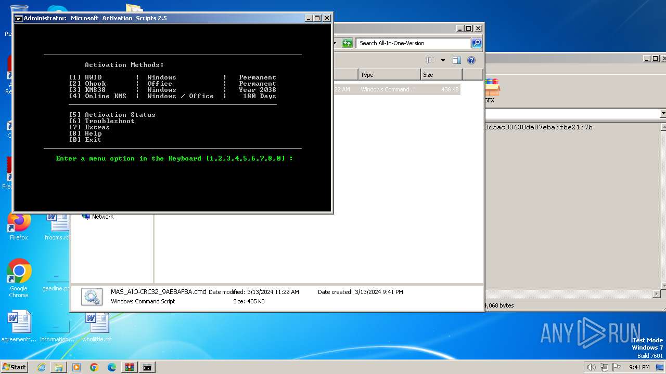This screenshot has width=666, height=374.
Task: Open Action Center flag tray icon
Action: click(617, 367)
